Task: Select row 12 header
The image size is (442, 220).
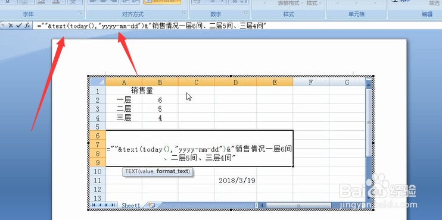Action: click(x=98, y=189)
